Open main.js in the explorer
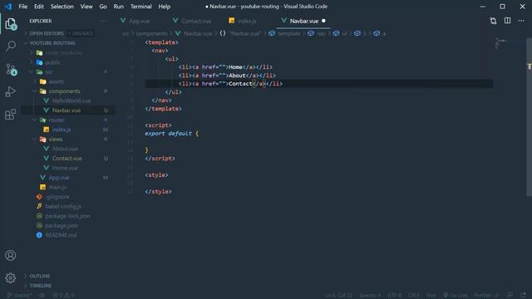This screenshot has height=299, width=532. 57,187
